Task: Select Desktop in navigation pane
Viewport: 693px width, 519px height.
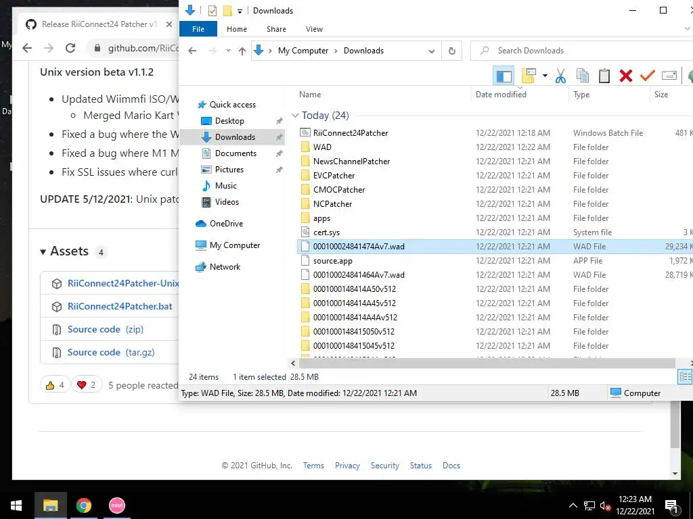Action: point(229,121)
